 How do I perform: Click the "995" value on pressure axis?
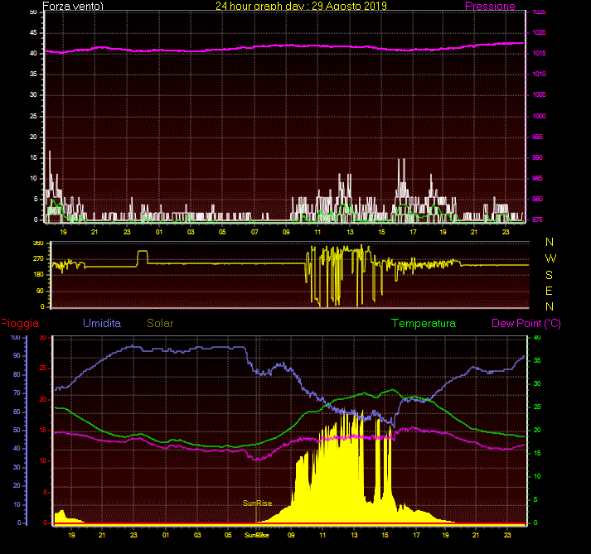pyautogui.click(x=537, y=137)
